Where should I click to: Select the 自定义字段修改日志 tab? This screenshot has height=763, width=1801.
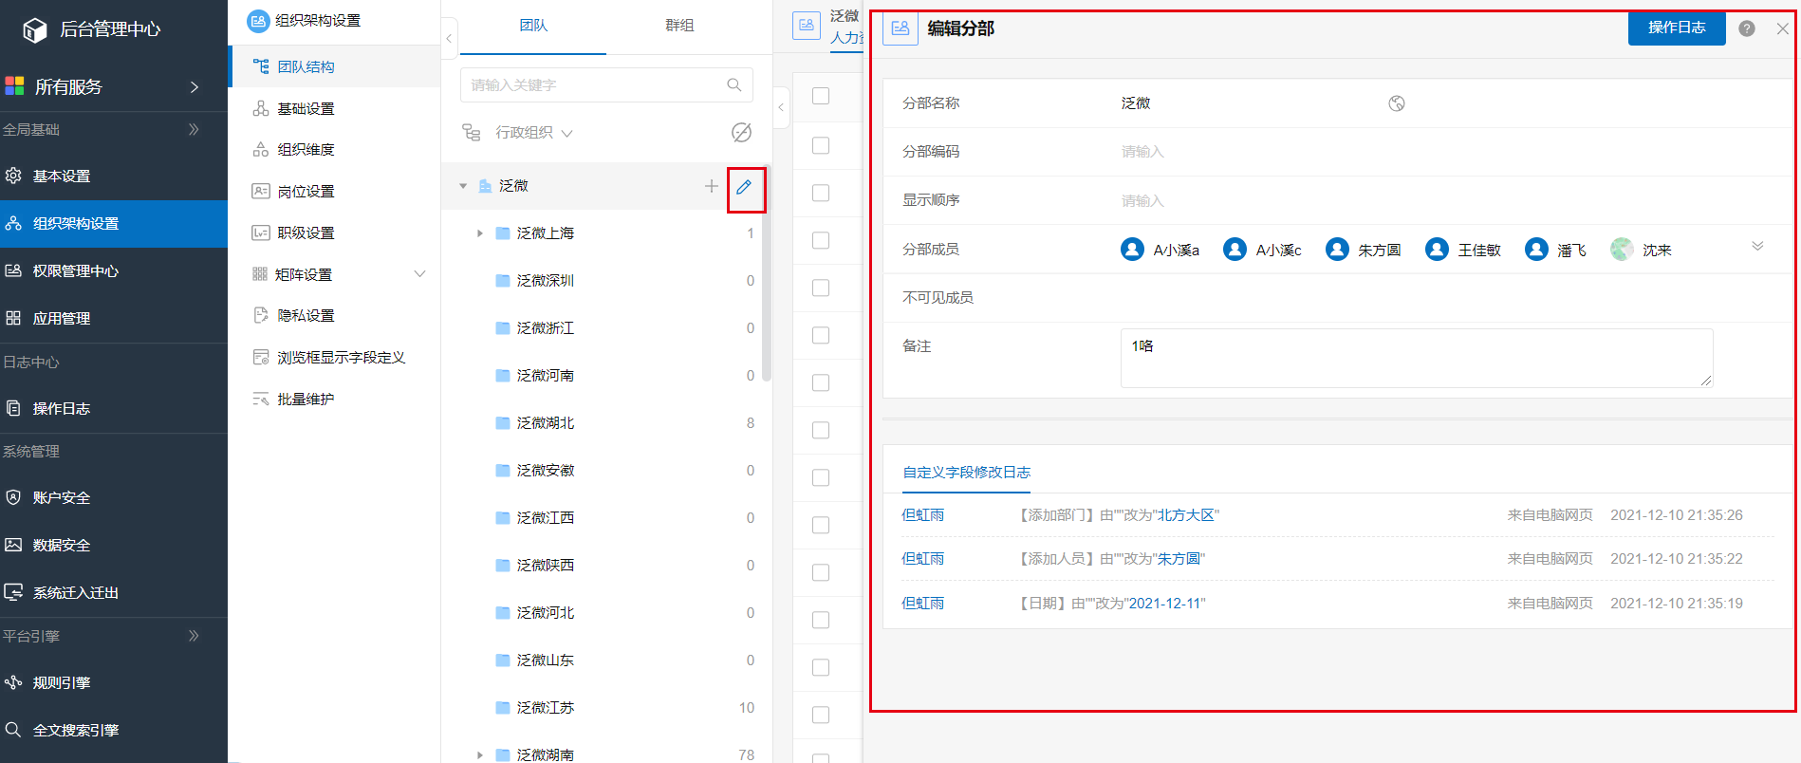tap(966, 472)
